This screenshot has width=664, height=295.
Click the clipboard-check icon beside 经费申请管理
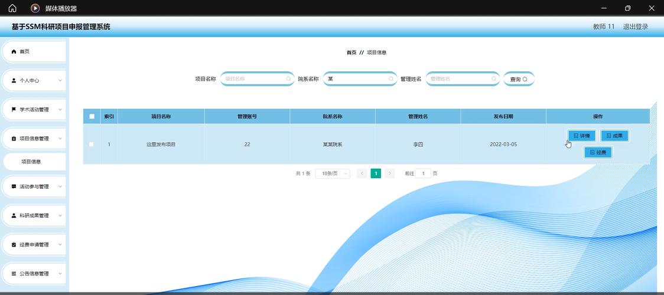coord(14,245)
